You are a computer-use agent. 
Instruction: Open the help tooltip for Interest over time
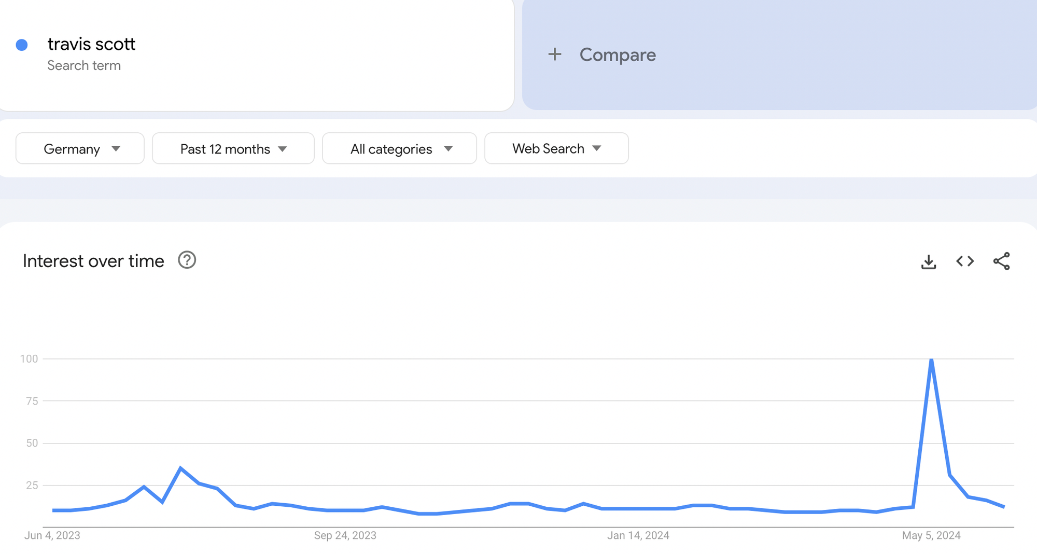(x=187, y=260)
